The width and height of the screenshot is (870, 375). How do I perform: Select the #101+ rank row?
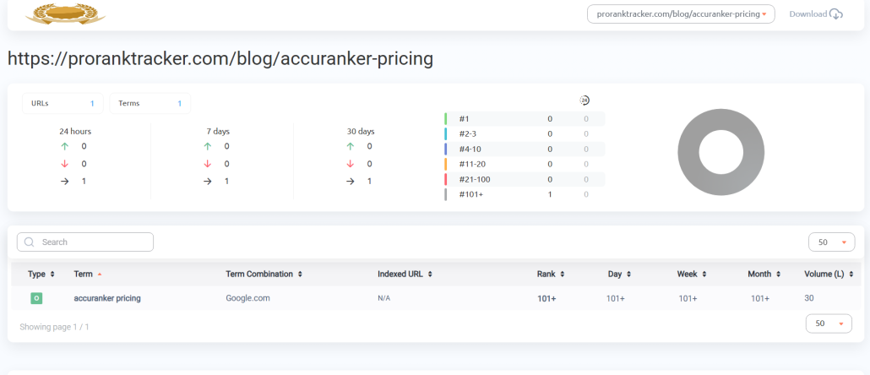525,194
